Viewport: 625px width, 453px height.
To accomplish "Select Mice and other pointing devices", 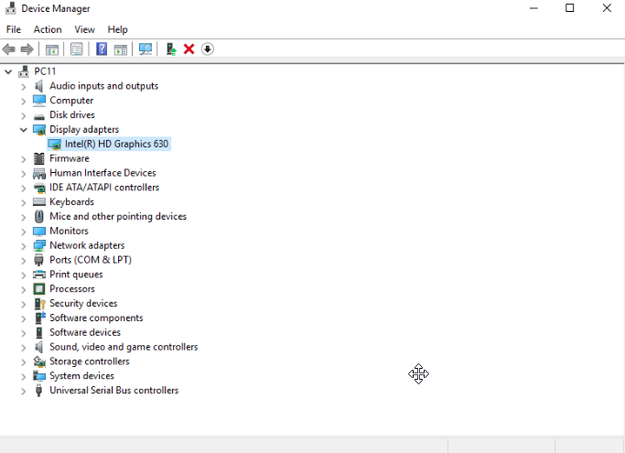I will pos(117,217).
